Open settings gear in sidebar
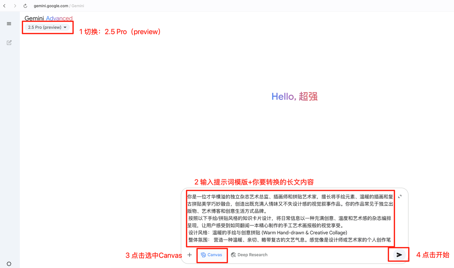Viewport: 454px width, 268px height. tap(9, 264)
